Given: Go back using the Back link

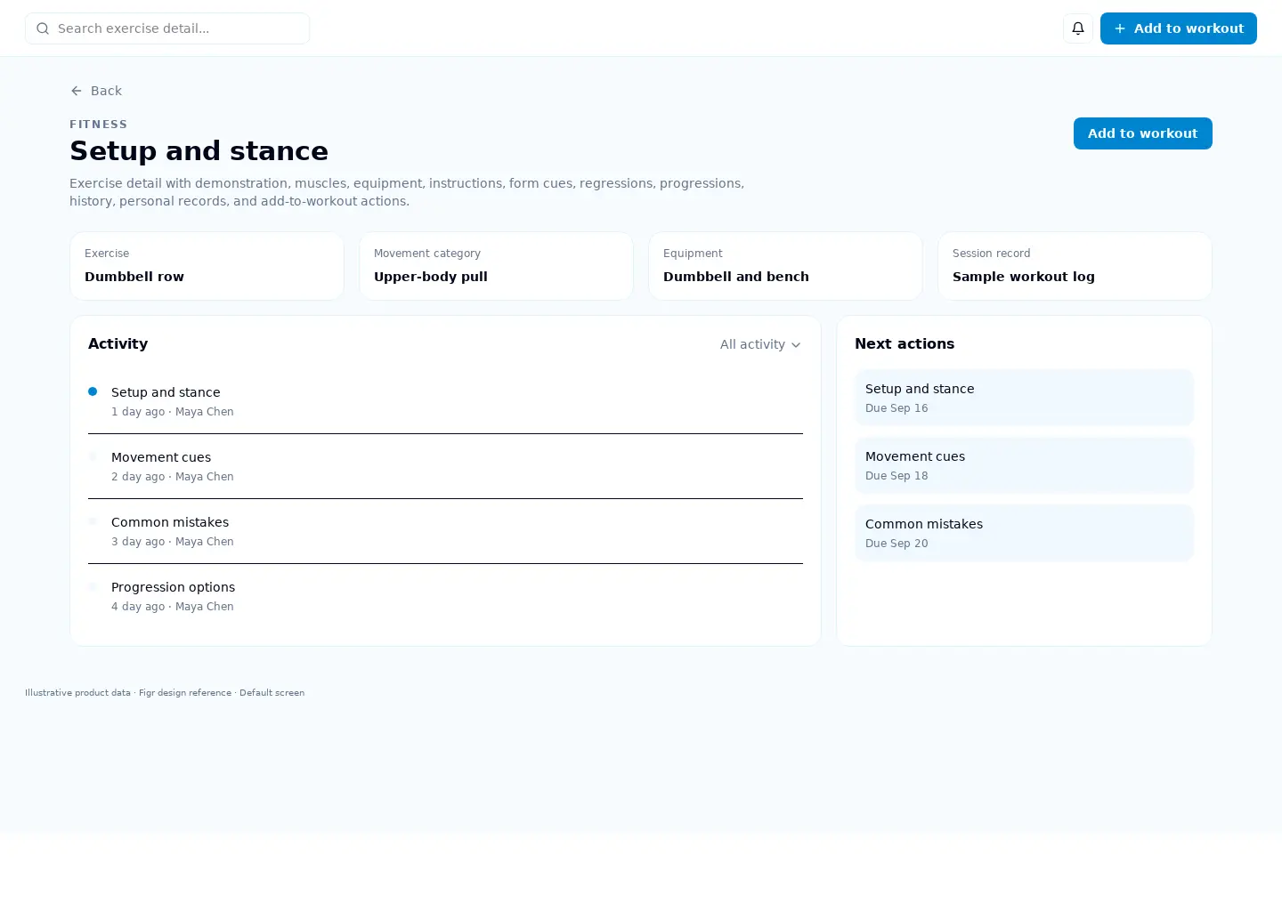Looking at the screenshot, I should coord(96,91).
